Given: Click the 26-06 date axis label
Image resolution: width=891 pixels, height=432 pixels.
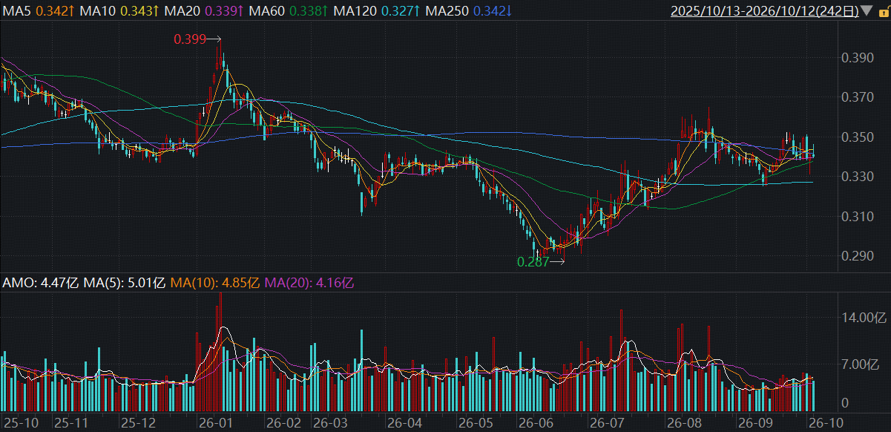Looking at the screenshot, I should pyautogui.click(x=537, y=423).
